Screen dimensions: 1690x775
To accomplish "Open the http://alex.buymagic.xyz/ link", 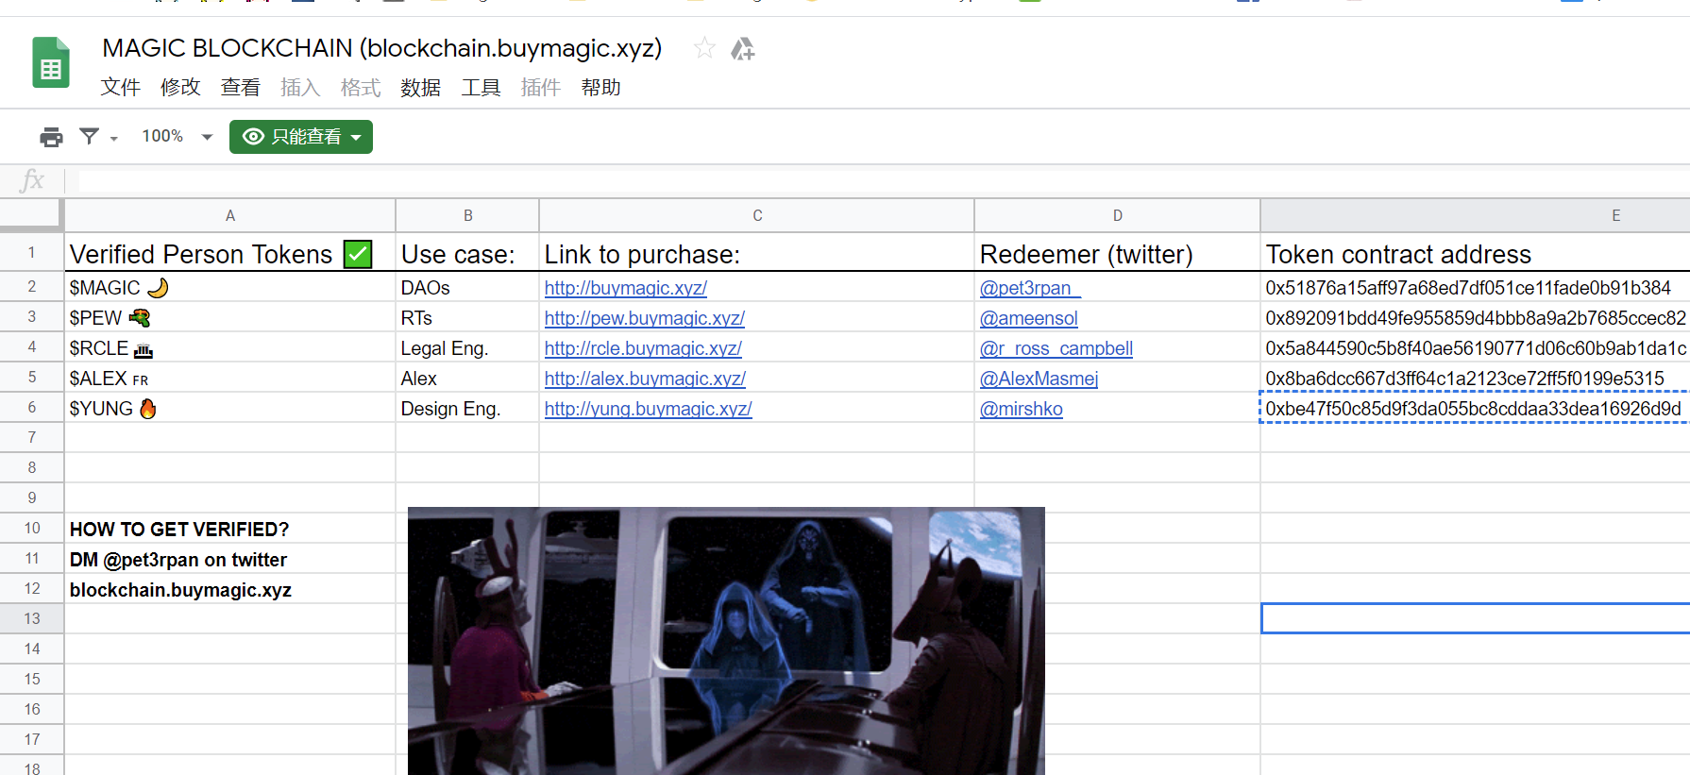I will click(x=645, y=379).
